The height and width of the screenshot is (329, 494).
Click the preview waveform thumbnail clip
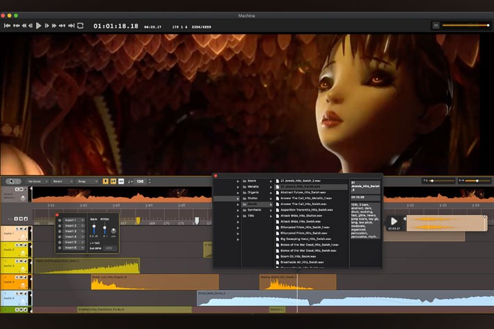click(x=447, y=223)
